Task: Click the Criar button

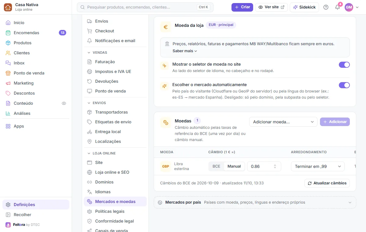Action: [242, 7]
